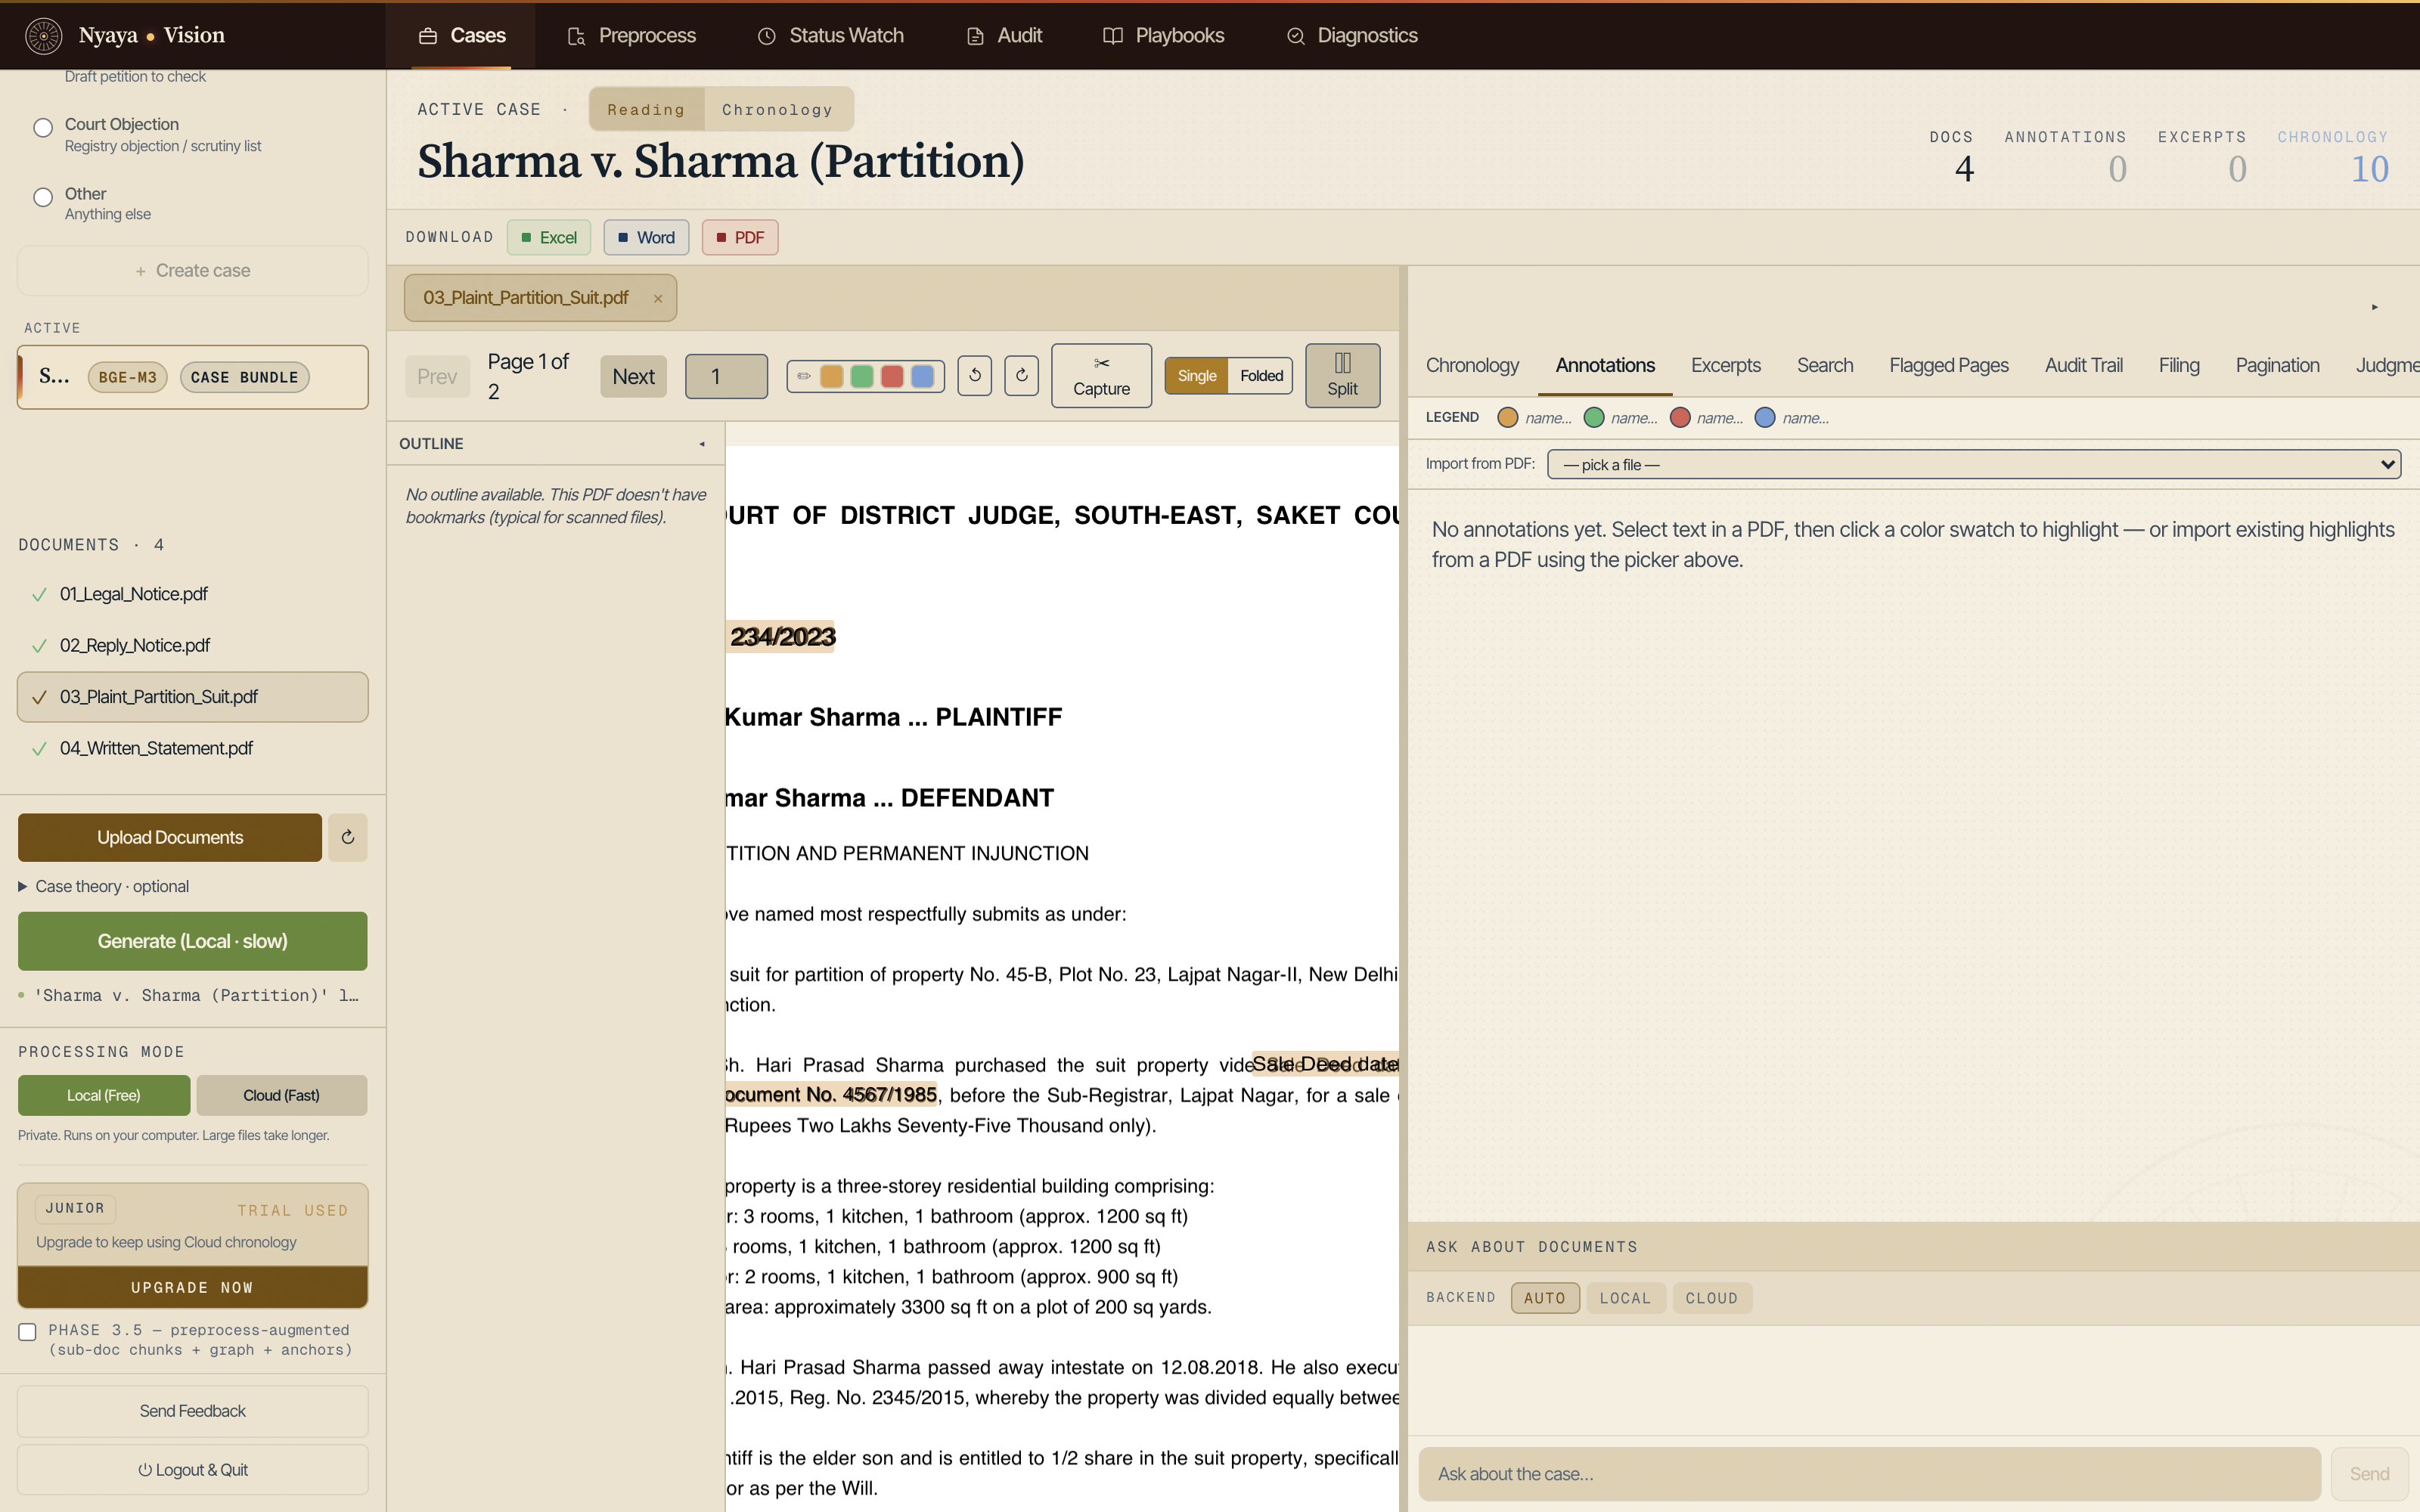
Task: Open the Status Watch nav tab
Action: tap(830, 36)
